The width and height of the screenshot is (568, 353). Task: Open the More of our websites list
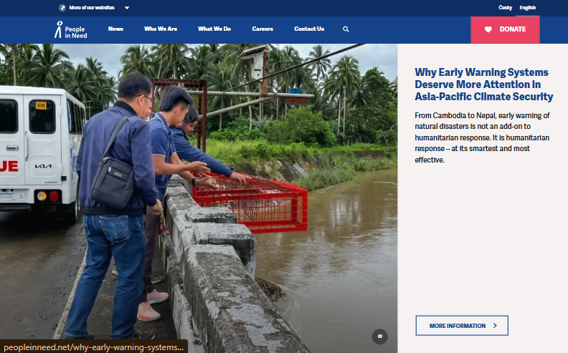92,8
